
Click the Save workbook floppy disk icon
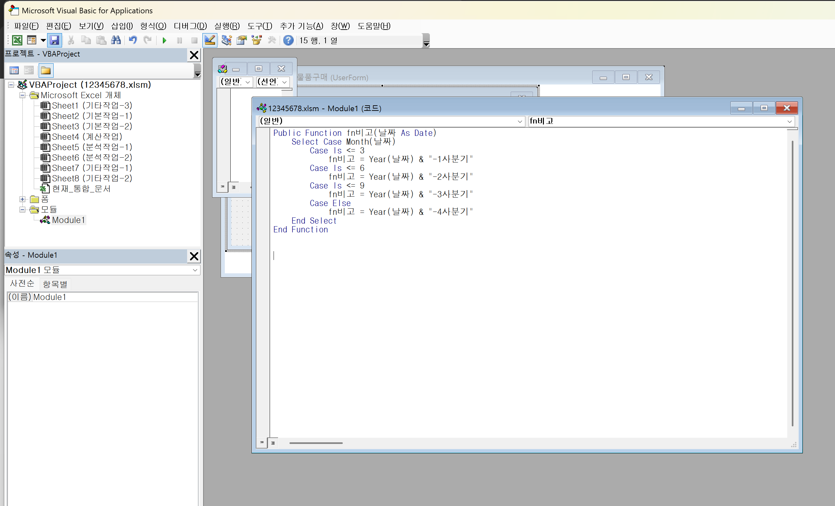(55, 40)
